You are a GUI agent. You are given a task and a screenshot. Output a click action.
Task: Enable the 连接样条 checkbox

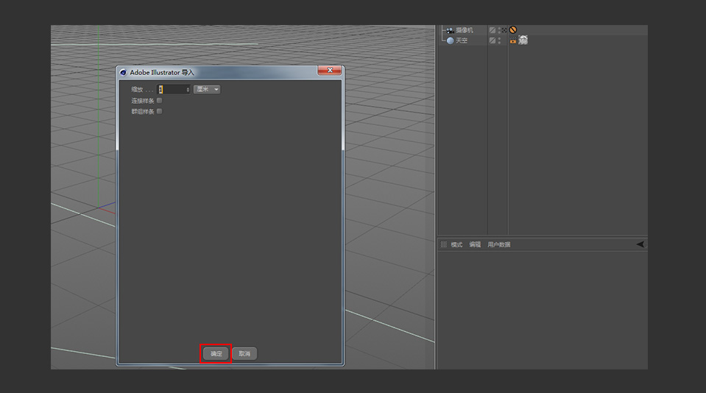(160, 100)
